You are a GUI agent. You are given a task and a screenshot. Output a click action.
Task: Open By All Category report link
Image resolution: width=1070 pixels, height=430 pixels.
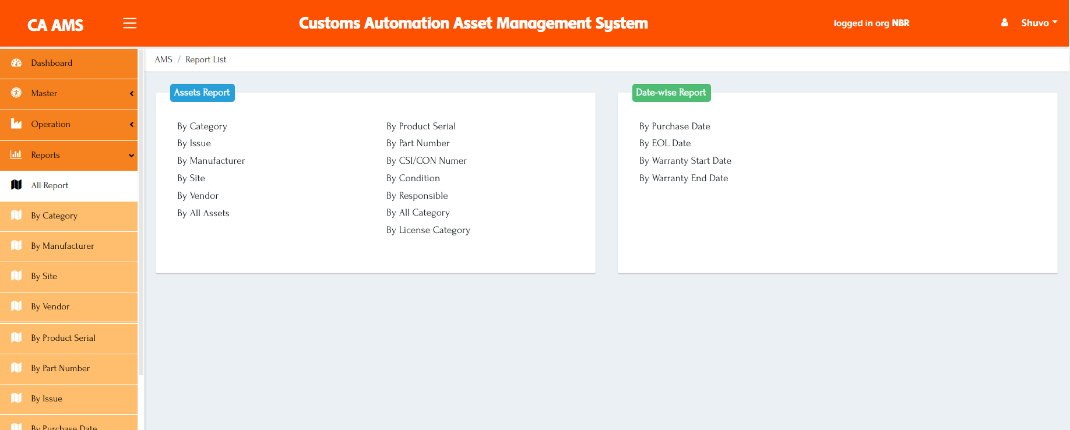(x=418, y=213)
